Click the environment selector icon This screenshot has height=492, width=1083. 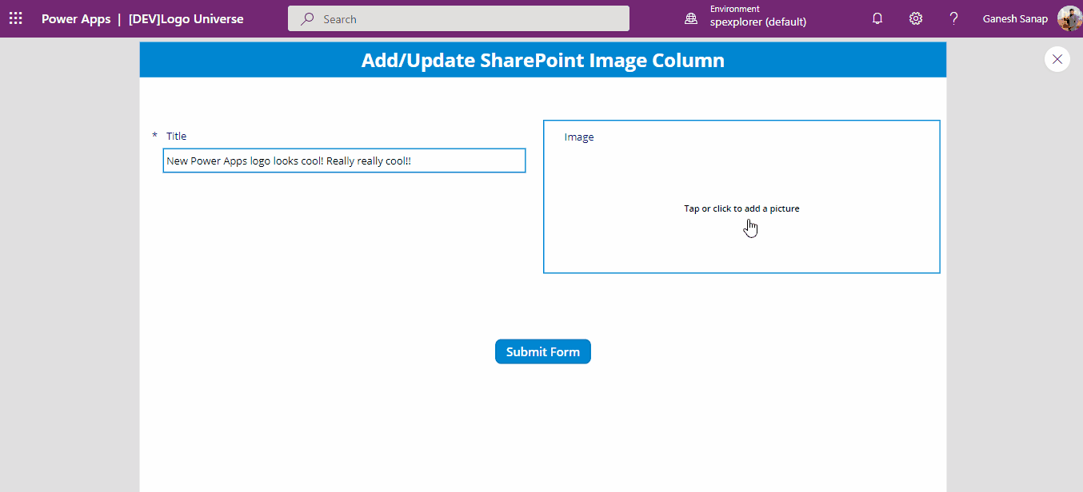(690, 18)
